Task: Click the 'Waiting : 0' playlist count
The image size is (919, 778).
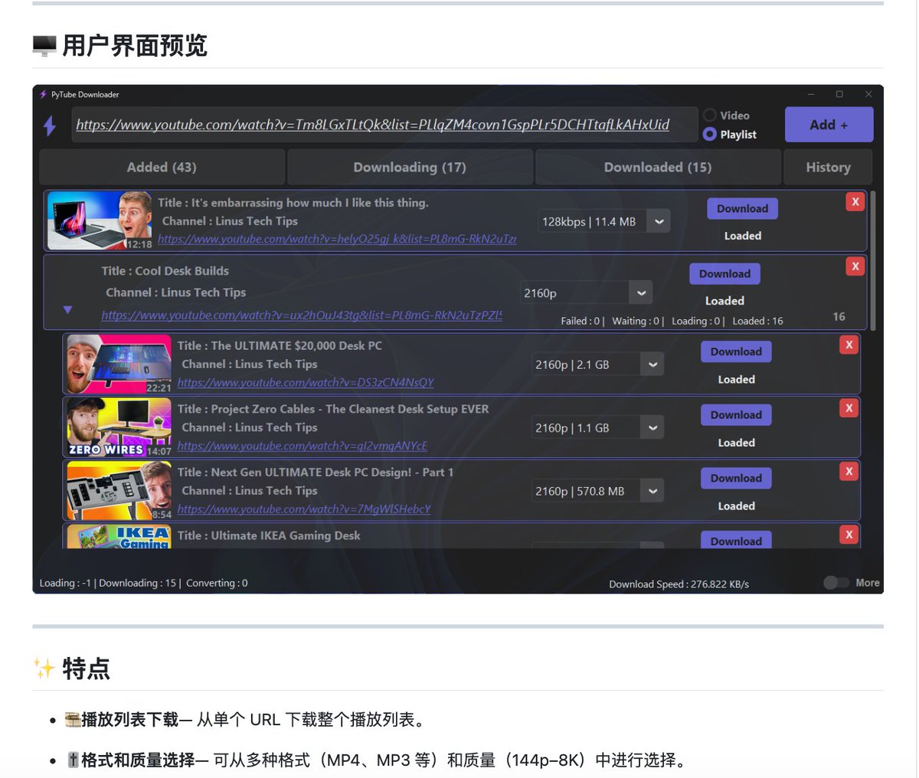Action: click(x=636, y=321)
